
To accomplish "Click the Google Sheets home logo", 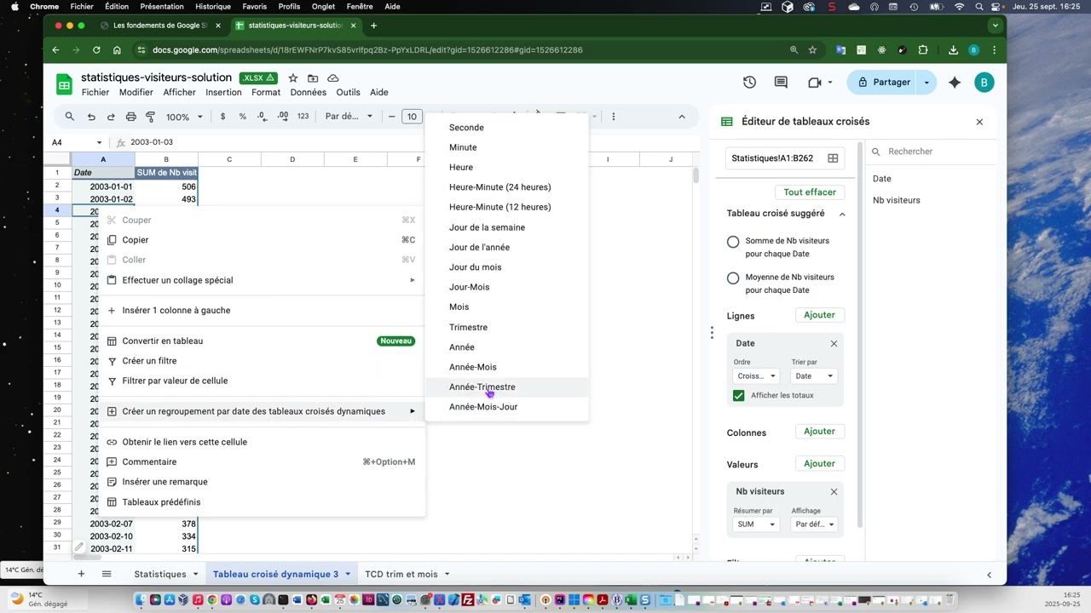I will point(65,84).
